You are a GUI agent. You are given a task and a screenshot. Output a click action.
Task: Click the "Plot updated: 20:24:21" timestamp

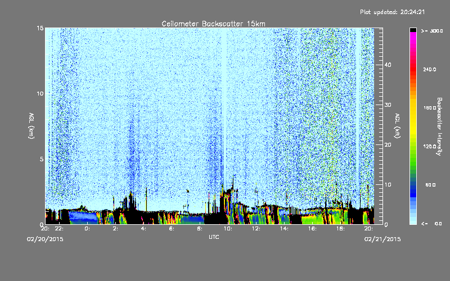392,12
